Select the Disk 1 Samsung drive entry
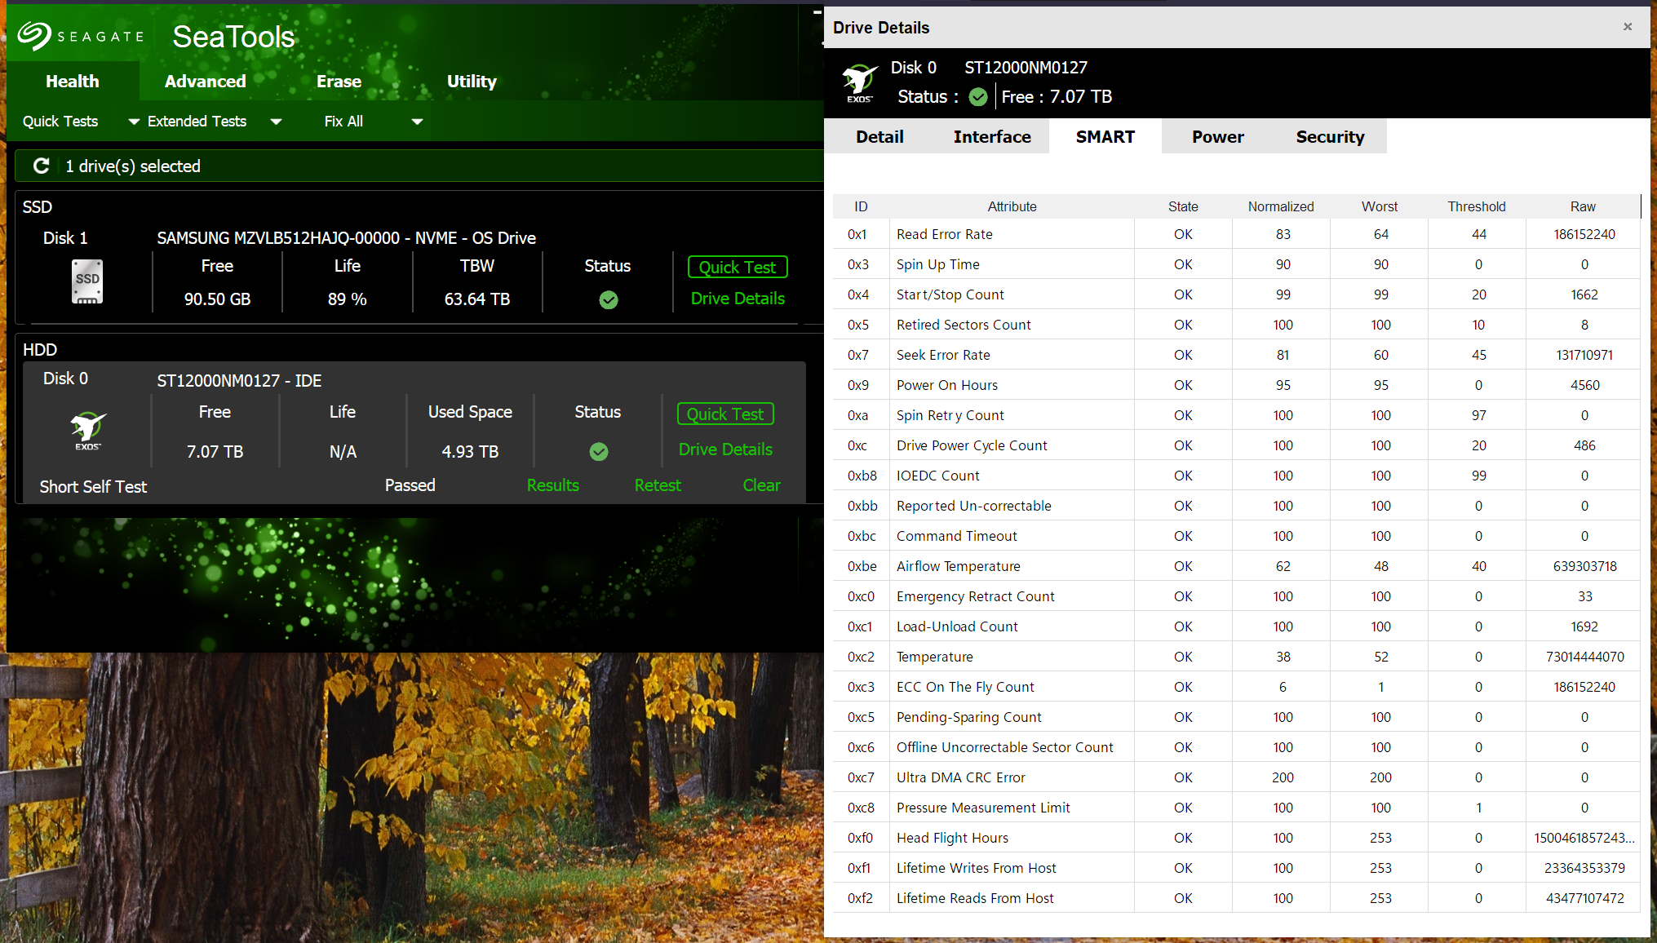The height and width of the screenshot is (943, 1657). (414, 273)
